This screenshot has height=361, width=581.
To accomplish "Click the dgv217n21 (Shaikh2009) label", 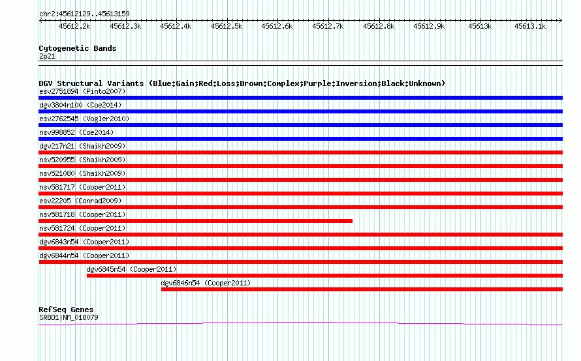I will tap(82, 146).
